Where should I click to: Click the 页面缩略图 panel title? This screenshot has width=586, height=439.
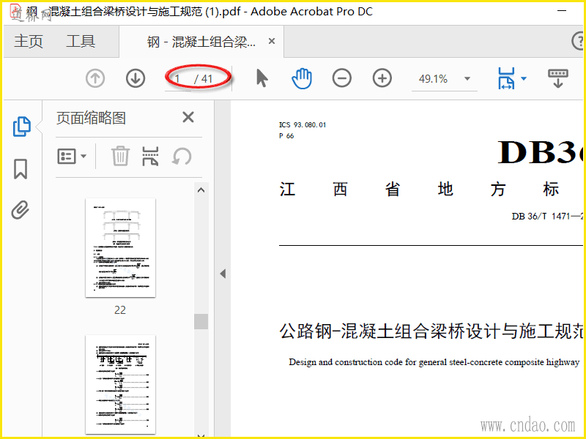(x=91, y=118)
